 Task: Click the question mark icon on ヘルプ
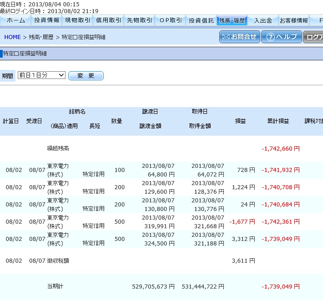(270, 37)
